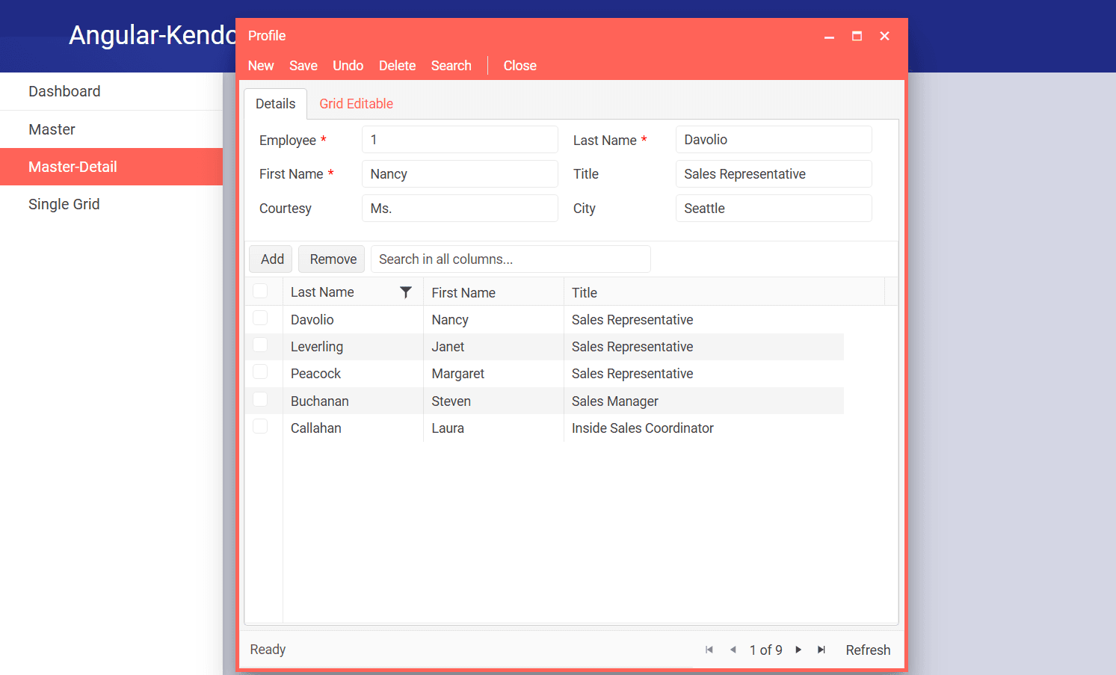Click Delete in the Profile toolbar
The width and height of the screenshot is (1116, 675).
tap(397, 66)
